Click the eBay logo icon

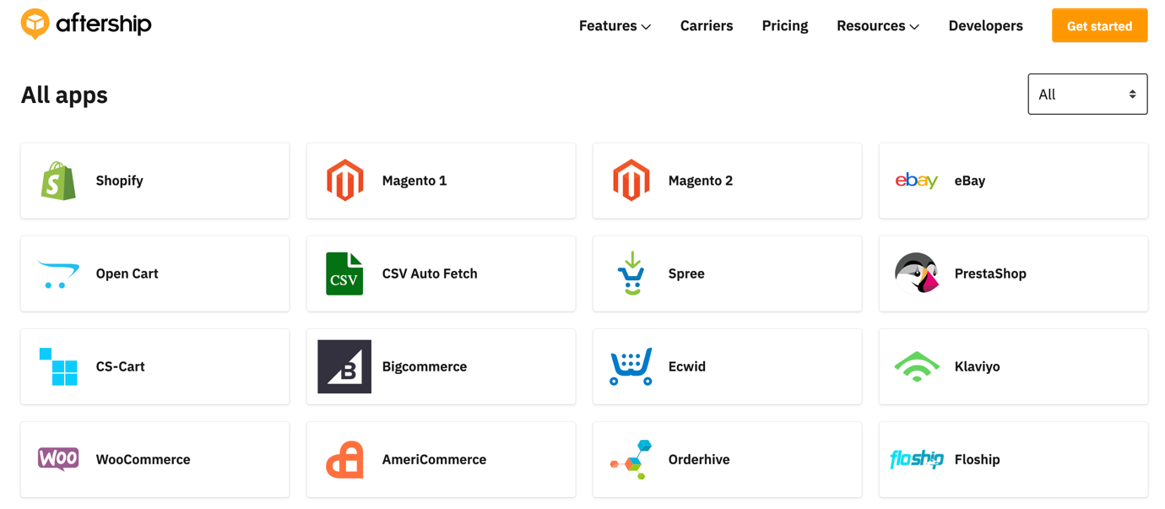point(916,181)
